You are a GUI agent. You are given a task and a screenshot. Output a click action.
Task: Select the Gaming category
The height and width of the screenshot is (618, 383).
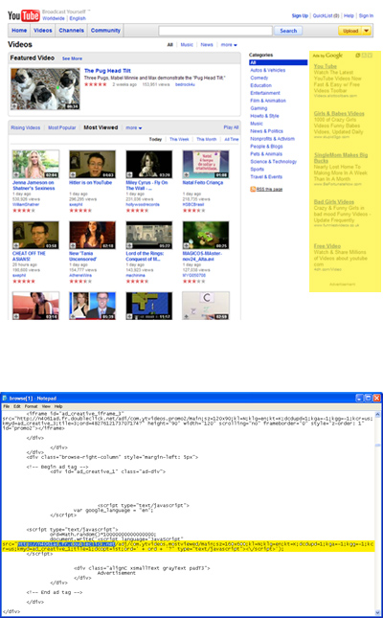click(x=259, y=108)
